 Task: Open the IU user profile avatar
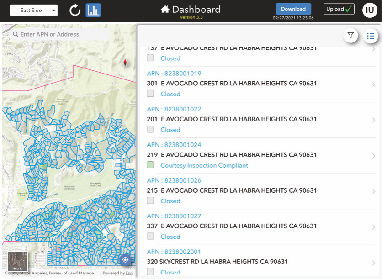[370, 10]
